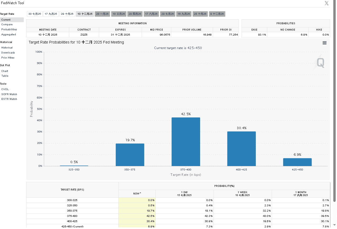337x229 pixels.
Task: Click the 375-400 target rate row label
Action: click(x=72, y=216)
